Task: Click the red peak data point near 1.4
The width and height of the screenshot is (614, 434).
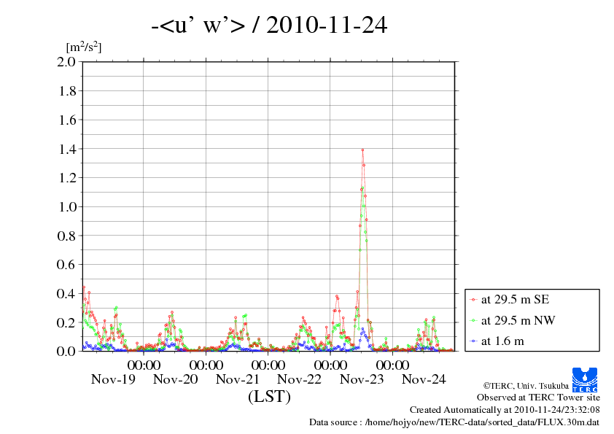Action: click(x=362, y=150)
